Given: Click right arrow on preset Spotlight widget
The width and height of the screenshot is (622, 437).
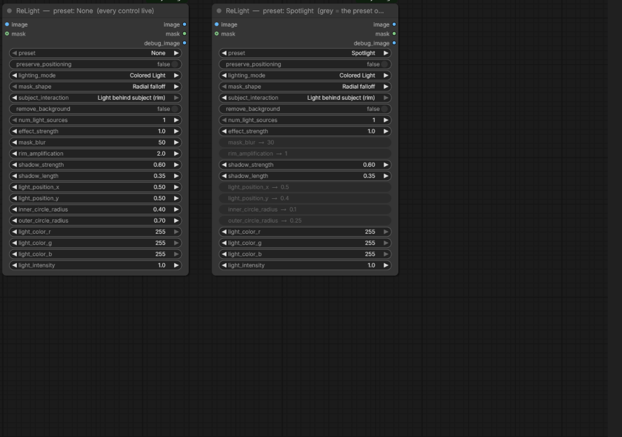Looking at the screenshot, I should 386,53.
